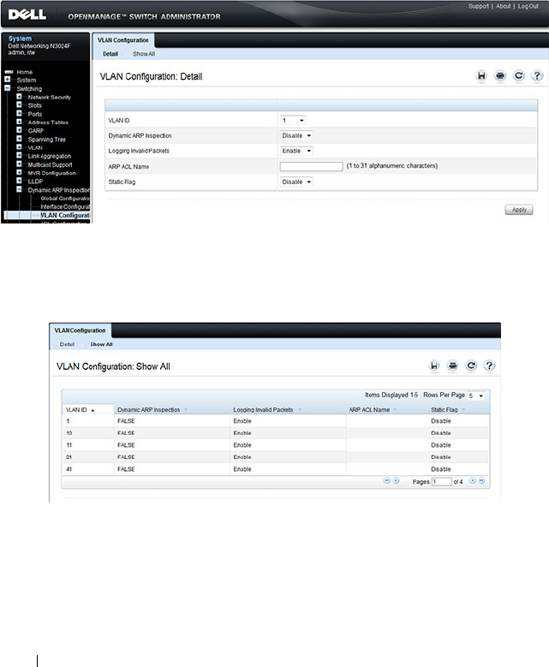Viewport: 549px width, 667px height.
Task: Click the Log Out link
Action: click(528, 6)
